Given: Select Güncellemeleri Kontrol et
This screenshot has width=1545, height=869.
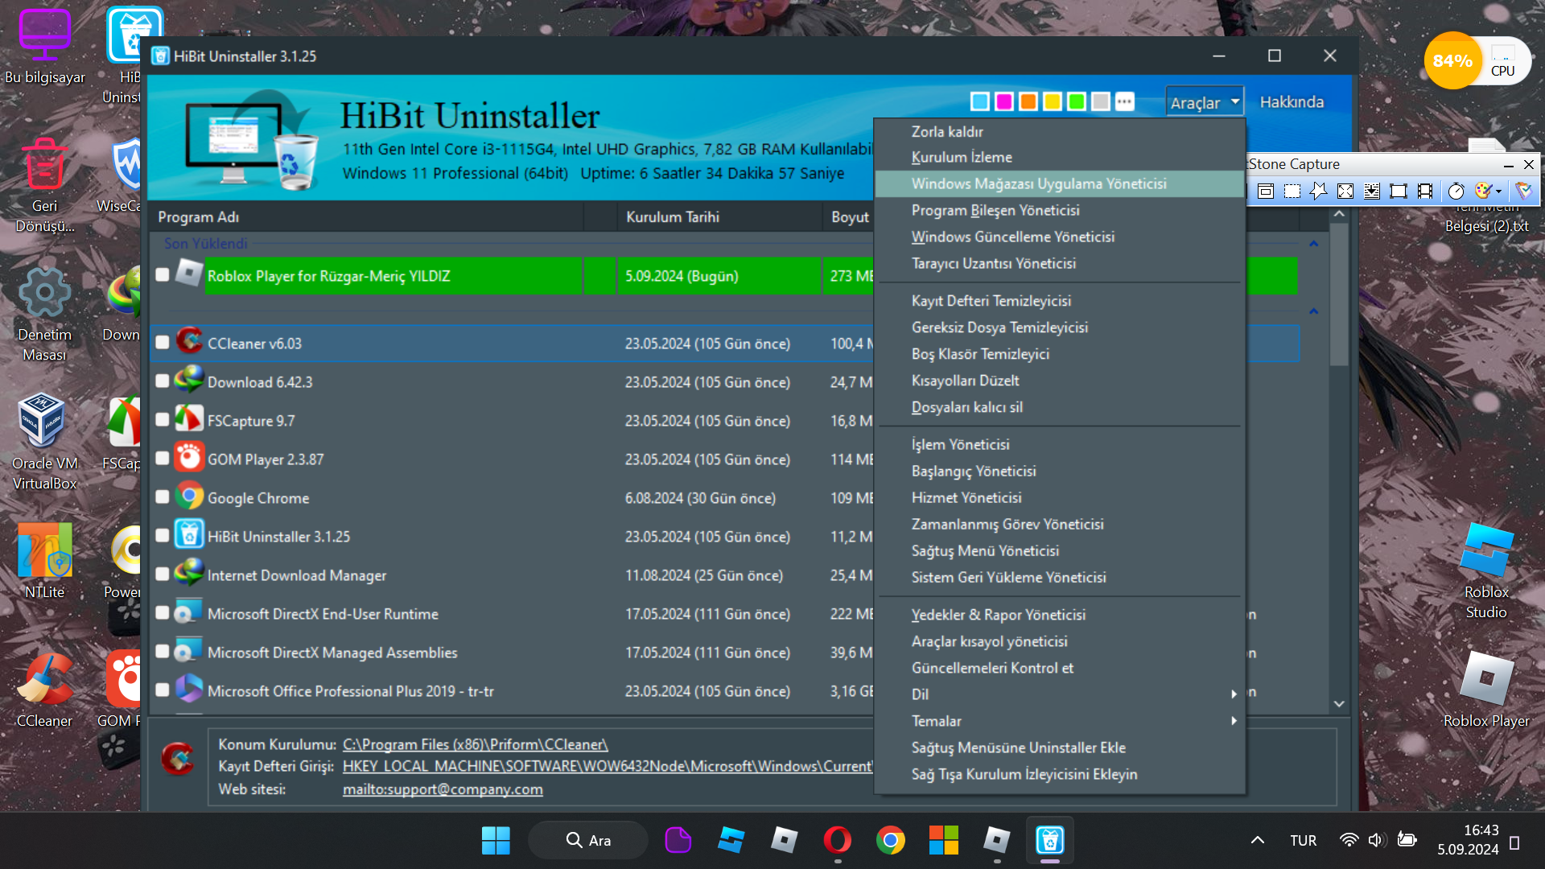Looking at the screenshot, I should 1060,668.
